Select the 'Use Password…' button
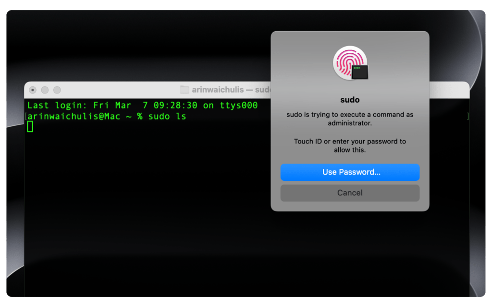The width and height of the screenshot is (492, 307). point(350,172)
